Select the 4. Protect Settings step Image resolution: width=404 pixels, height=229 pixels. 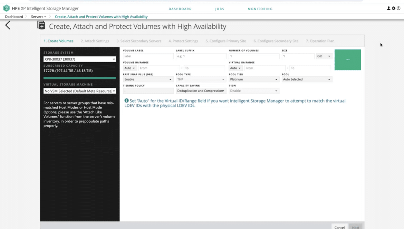coord(183,41)
